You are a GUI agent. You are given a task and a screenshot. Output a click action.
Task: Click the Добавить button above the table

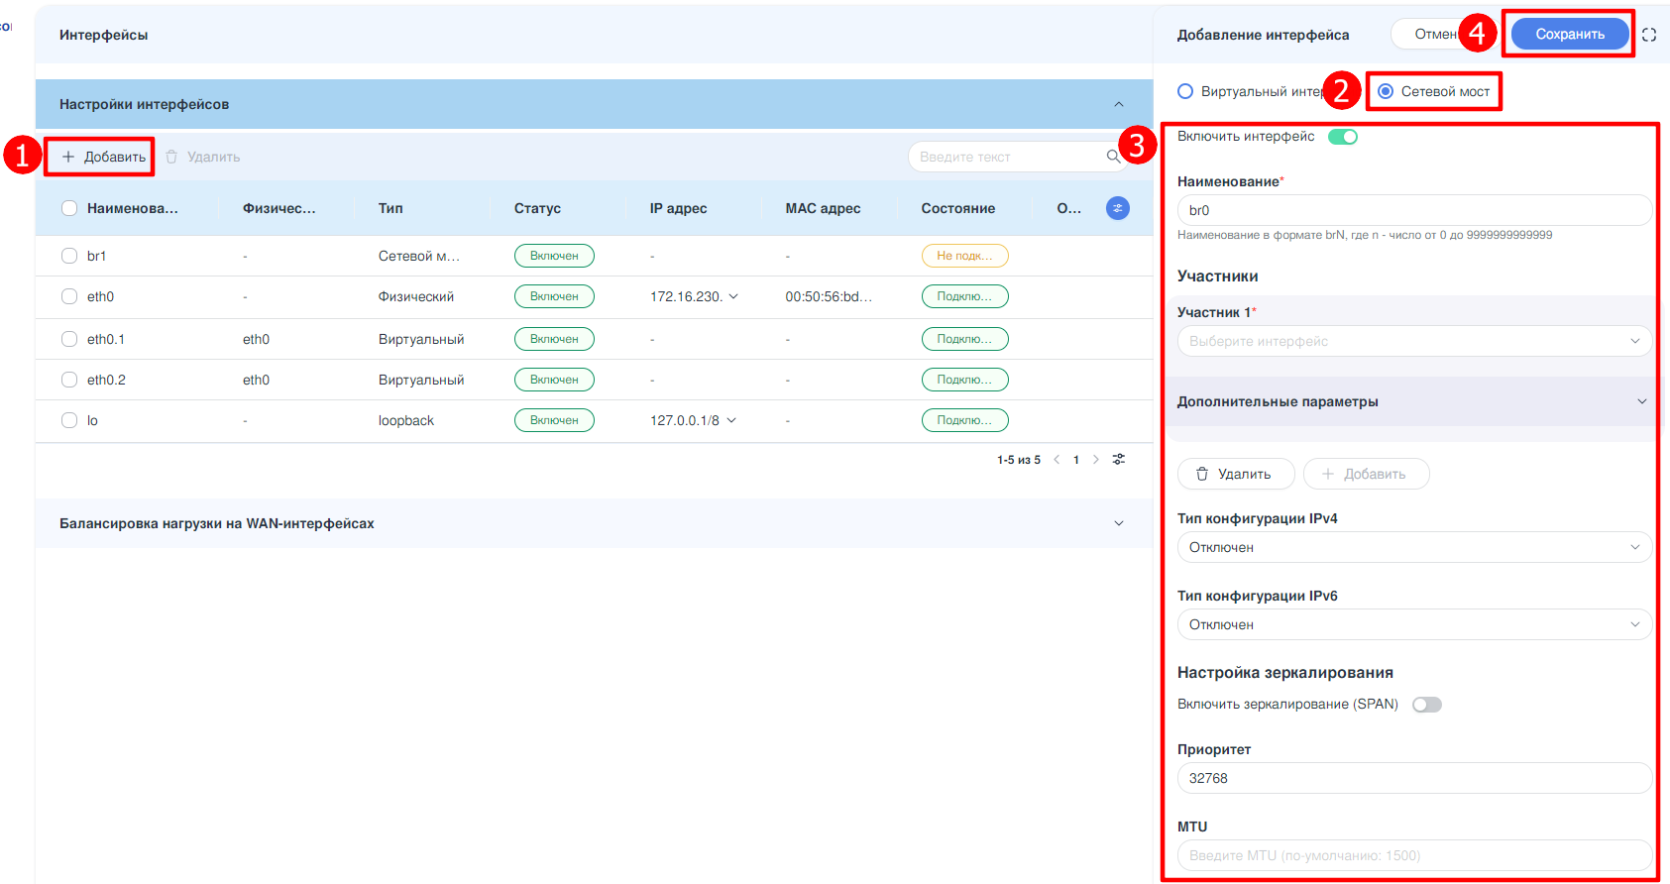click(103, 157)
